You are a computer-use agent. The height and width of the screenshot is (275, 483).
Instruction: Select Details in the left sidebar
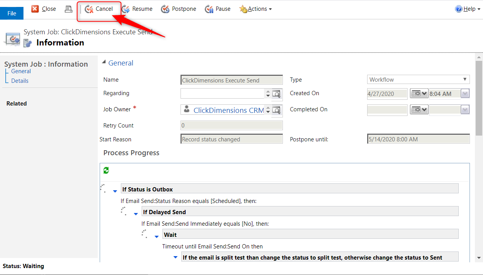pyautogui.click(x=20, y=80)
